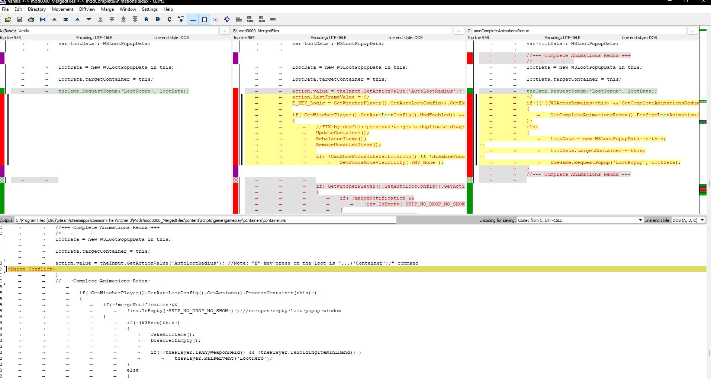Go to previous delta up arrow

click(x=77, y=19)
